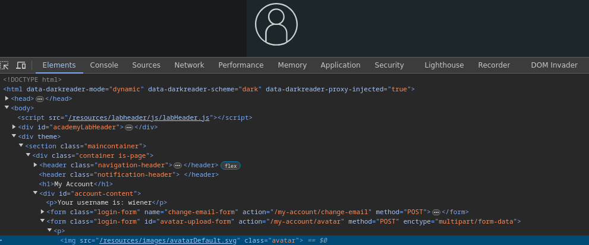The image size is (589, 245).
Task: Click the 'dynamic' darkreader-mode attribute value
Action: [x=127, y=90]
